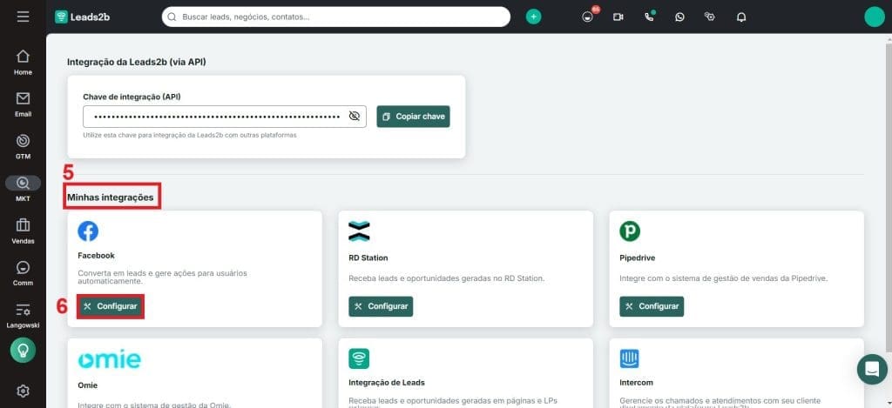
Task: Click the search bar
Action: [x=335, y=17]
